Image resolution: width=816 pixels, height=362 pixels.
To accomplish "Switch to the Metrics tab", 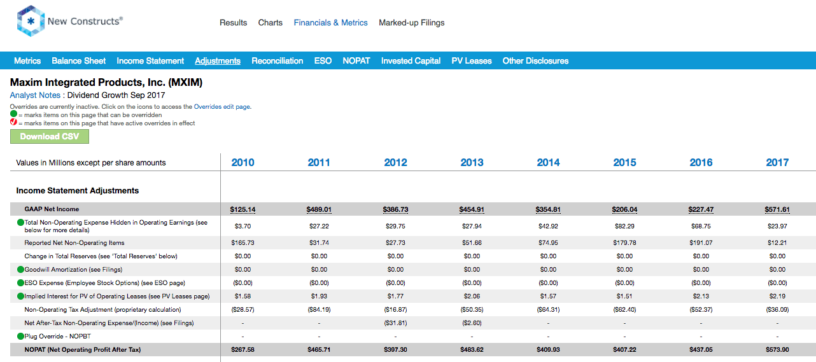I will (27, 61).
